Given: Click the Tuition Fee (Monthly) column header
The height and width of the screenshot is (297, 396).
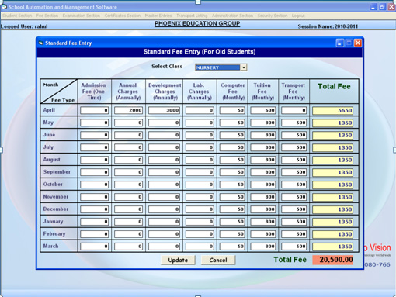Looking at the screenshot, I should [262, 92].
